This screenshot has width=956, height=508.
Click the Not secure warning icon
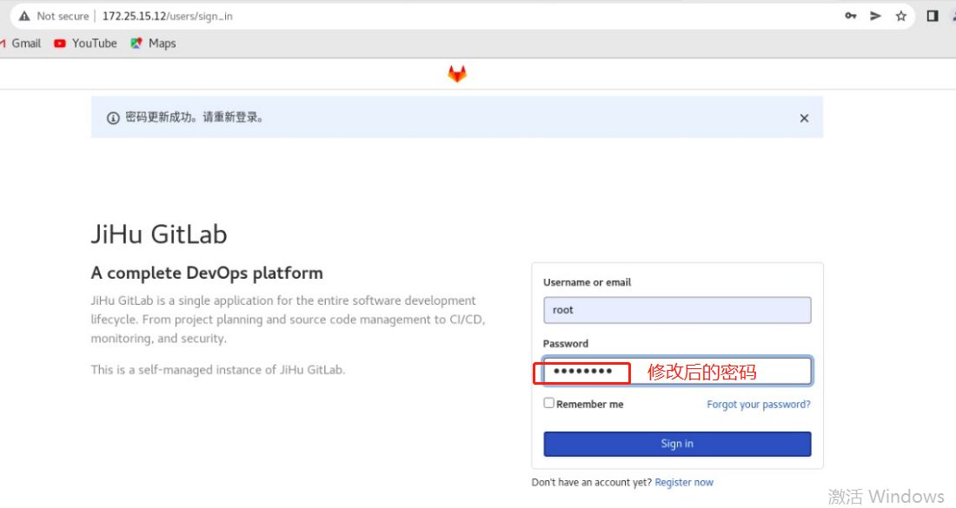point(23,16)
